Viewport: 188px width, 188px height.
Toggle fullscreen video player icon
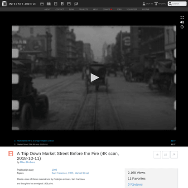tap(182, 18)
